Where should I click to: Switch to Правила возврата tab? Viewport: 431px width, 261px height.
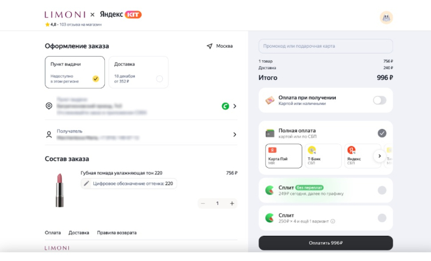pyautogui.click(x=117, y=232)
